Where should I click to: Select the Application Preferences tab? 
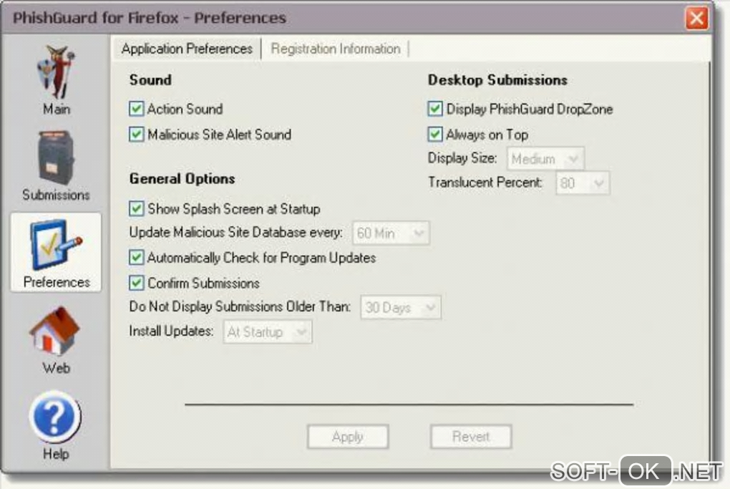187,49
